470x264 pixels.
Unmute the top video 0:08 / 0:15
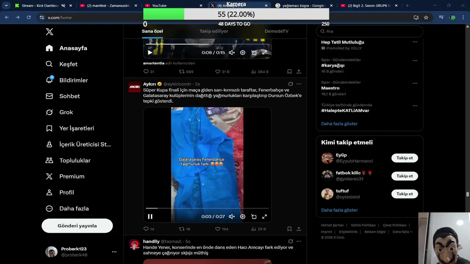point(232,52)
